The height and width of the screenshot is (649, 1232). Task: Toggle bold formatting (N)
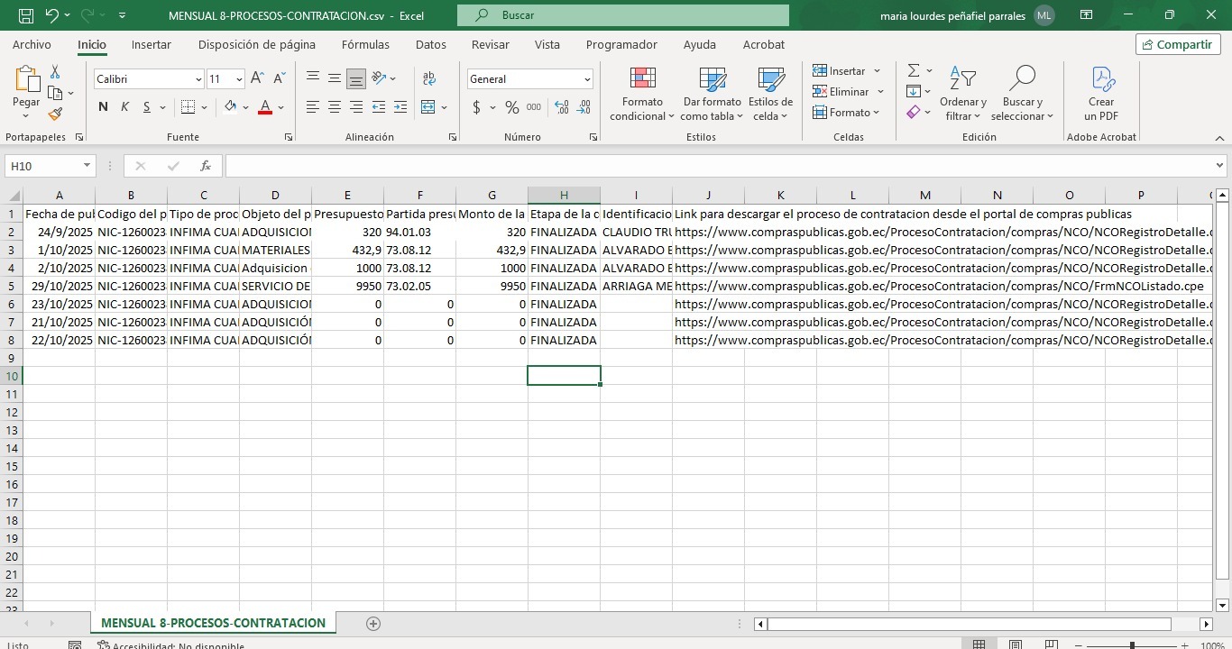click(103, 107)
